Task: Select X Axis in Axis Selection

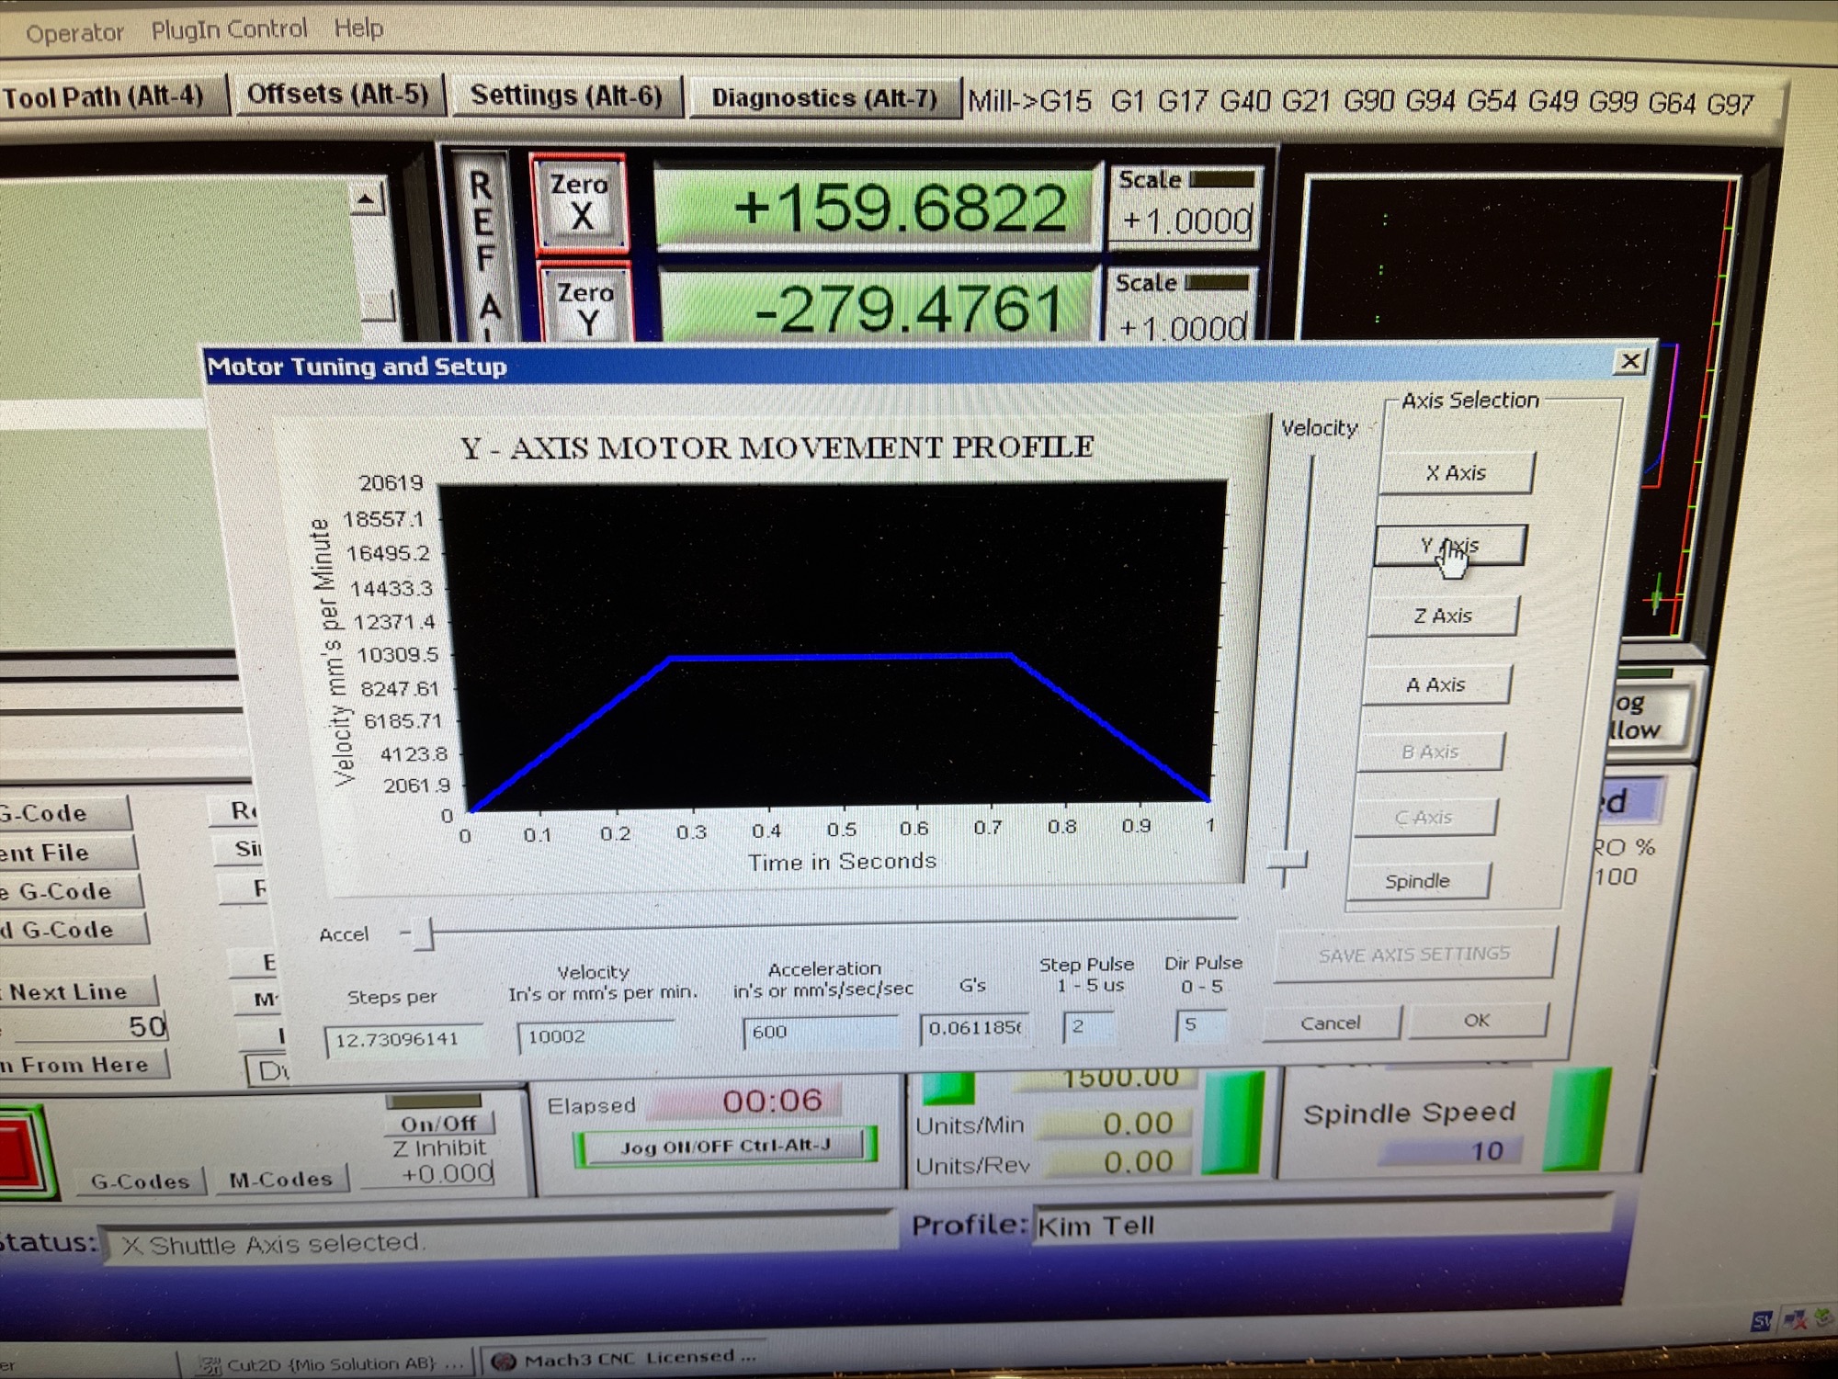Action: tap(1455, 473)
